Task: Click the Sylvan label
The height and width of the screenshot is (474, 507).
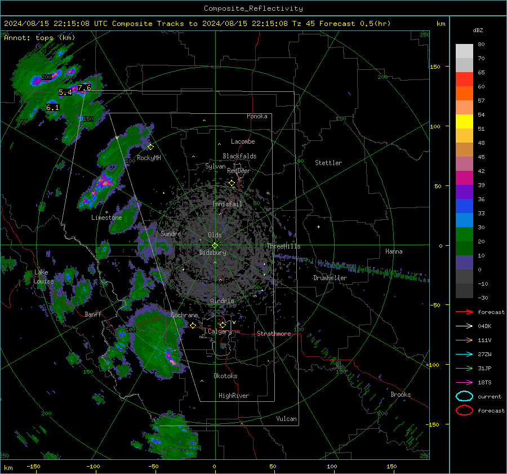Action: coord(215,166)
